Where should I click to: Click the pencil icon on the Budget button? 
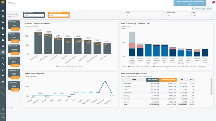click(x=193, y=8)
